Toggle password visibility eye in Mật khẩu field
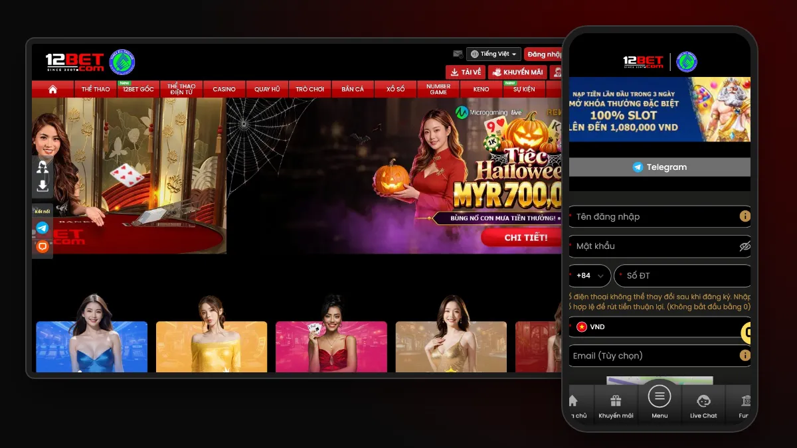 click(x=745, y=246)
